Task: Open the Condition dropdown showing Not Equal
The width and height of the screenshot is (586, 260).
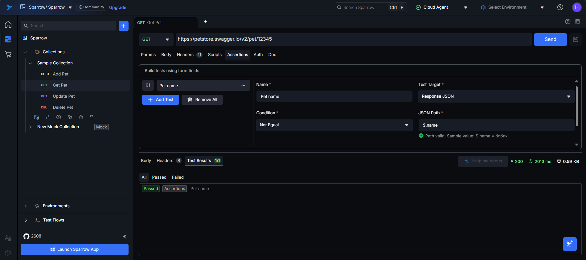Action: [334, 125]
